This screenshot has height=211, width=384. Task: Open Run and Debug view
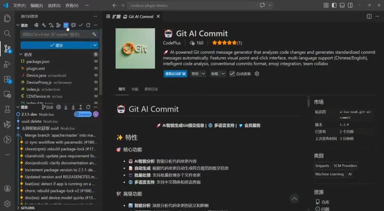[x=7, y=64]
